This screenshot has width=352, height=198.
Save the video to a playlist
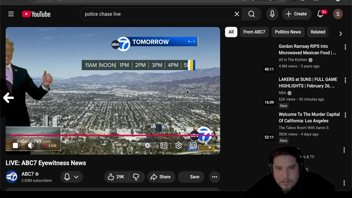pyautogui.click(x=191, y=177)
